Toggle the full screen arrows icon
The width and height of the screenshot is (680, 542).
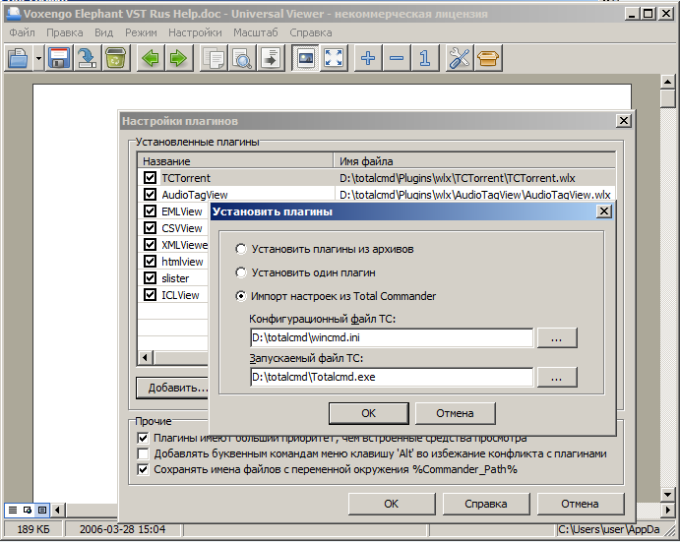tap(333, 58)
